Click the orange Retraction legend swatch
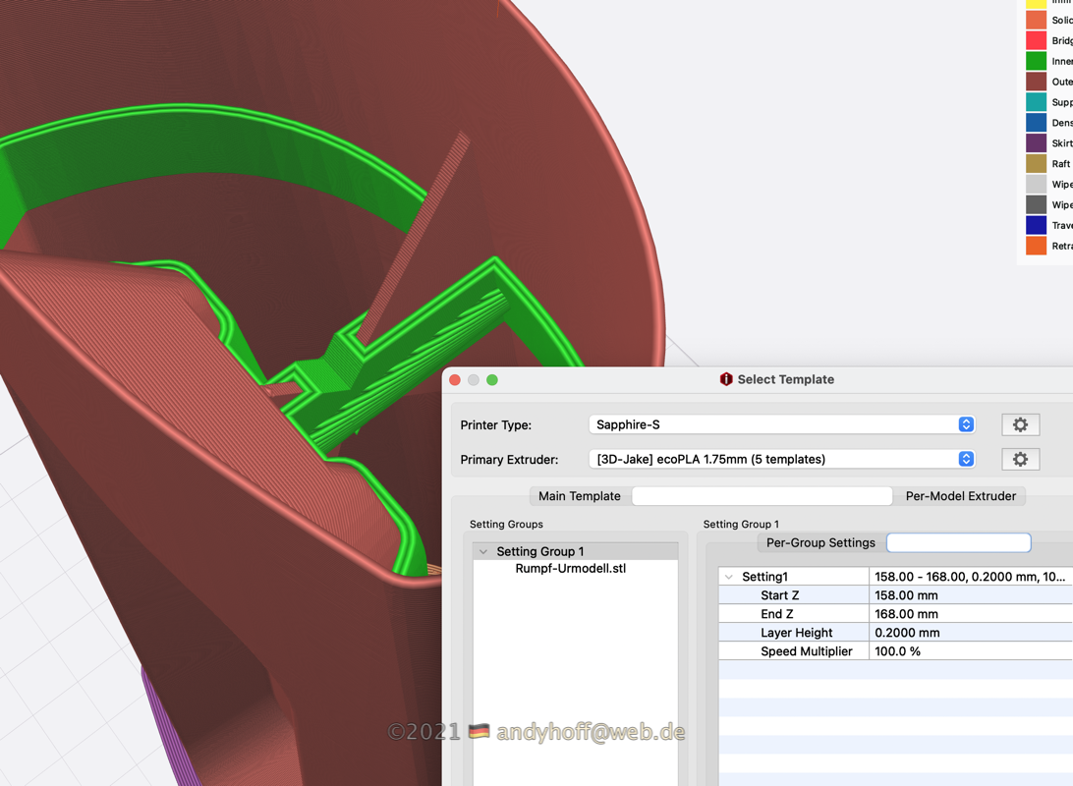 [1036, 246]
